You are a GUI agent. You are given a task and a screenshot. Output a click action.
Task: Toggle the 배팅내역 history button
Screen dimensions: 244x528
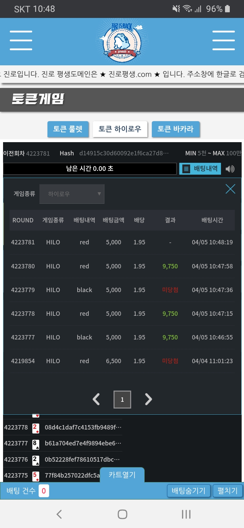click(200, 169)
